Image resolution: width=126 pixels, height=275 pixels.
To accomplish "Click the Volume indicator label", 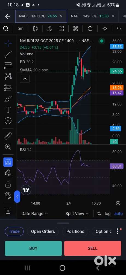I will point(27,54).
